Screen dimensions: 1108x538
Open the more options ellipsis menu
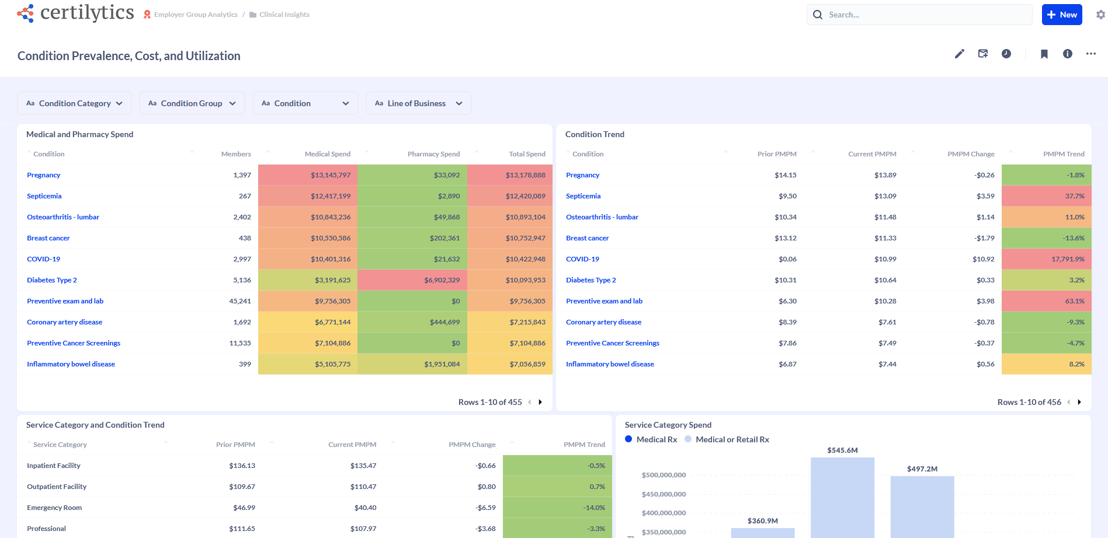[1090, 54]
